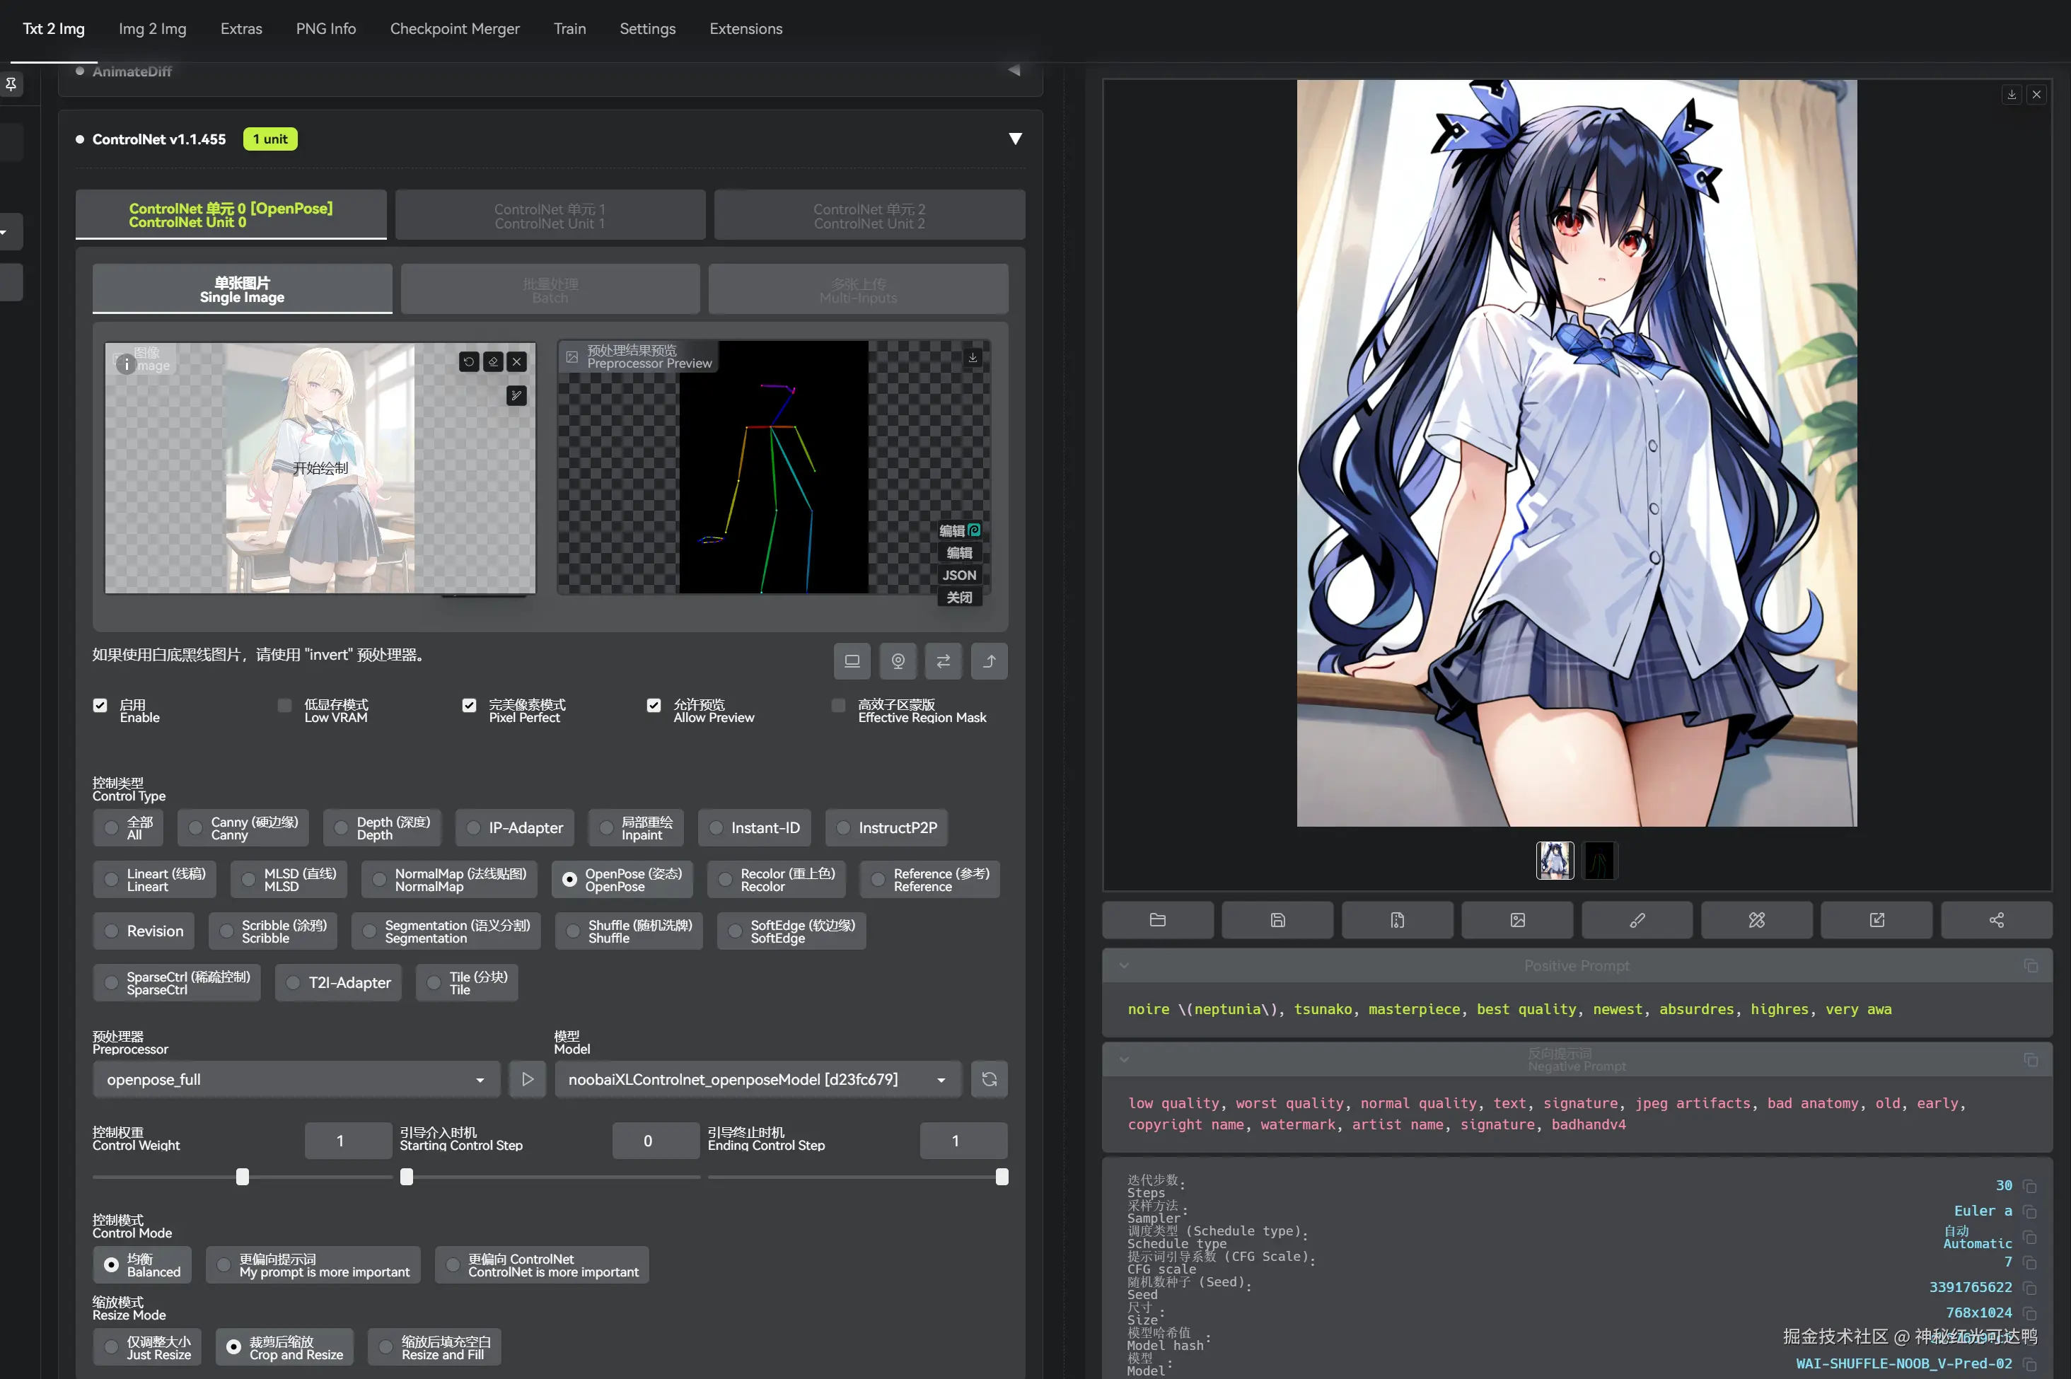Download the generated output image
Screen dimensions: 2071x1379
(x=2011, y=94)
